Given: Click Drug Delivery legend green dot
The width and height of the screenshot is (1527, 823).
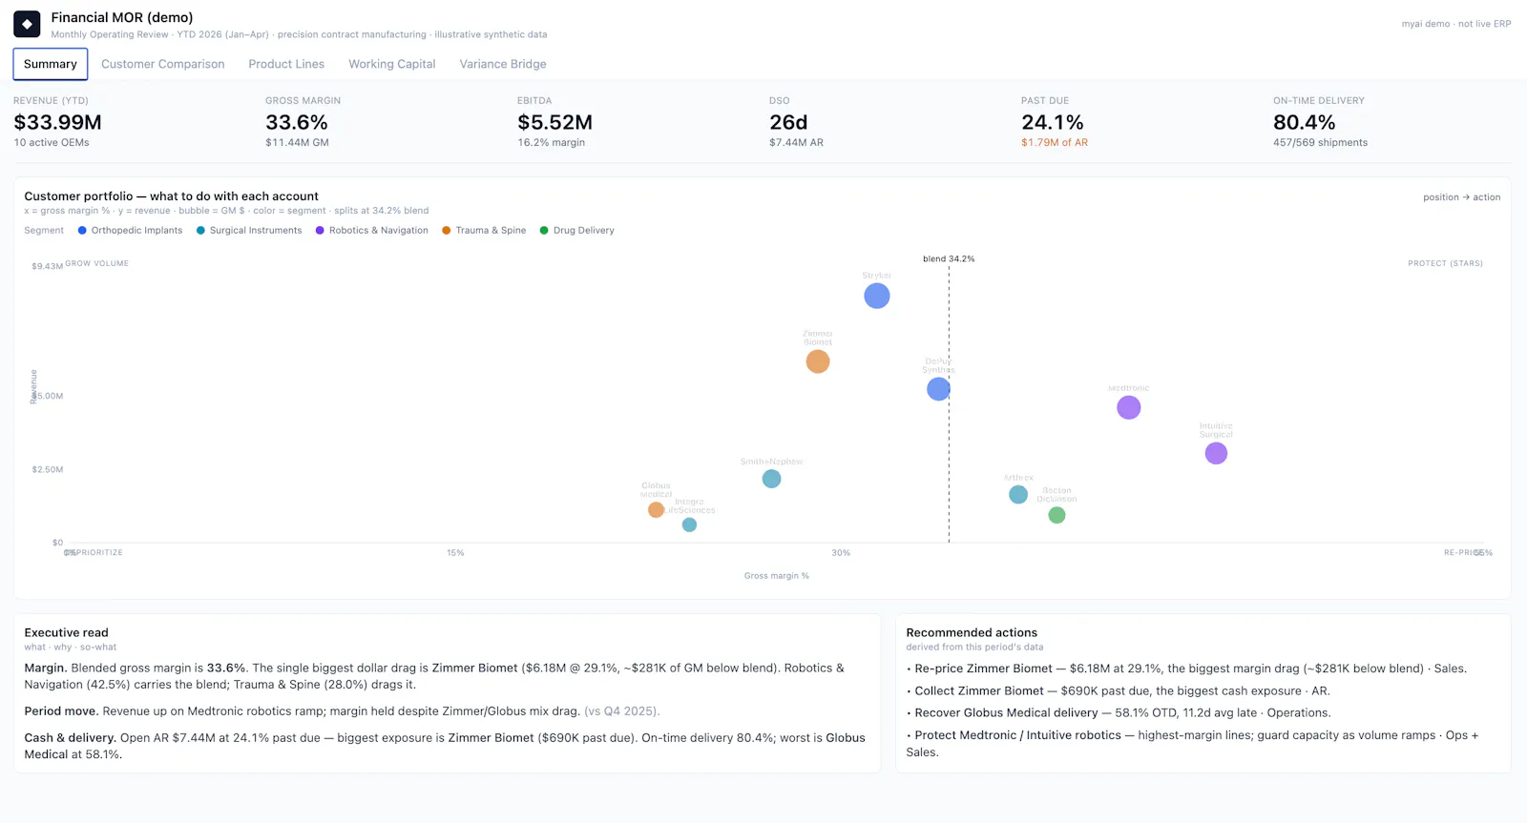Looking at the screenshot, I should [x=544, y=230].
